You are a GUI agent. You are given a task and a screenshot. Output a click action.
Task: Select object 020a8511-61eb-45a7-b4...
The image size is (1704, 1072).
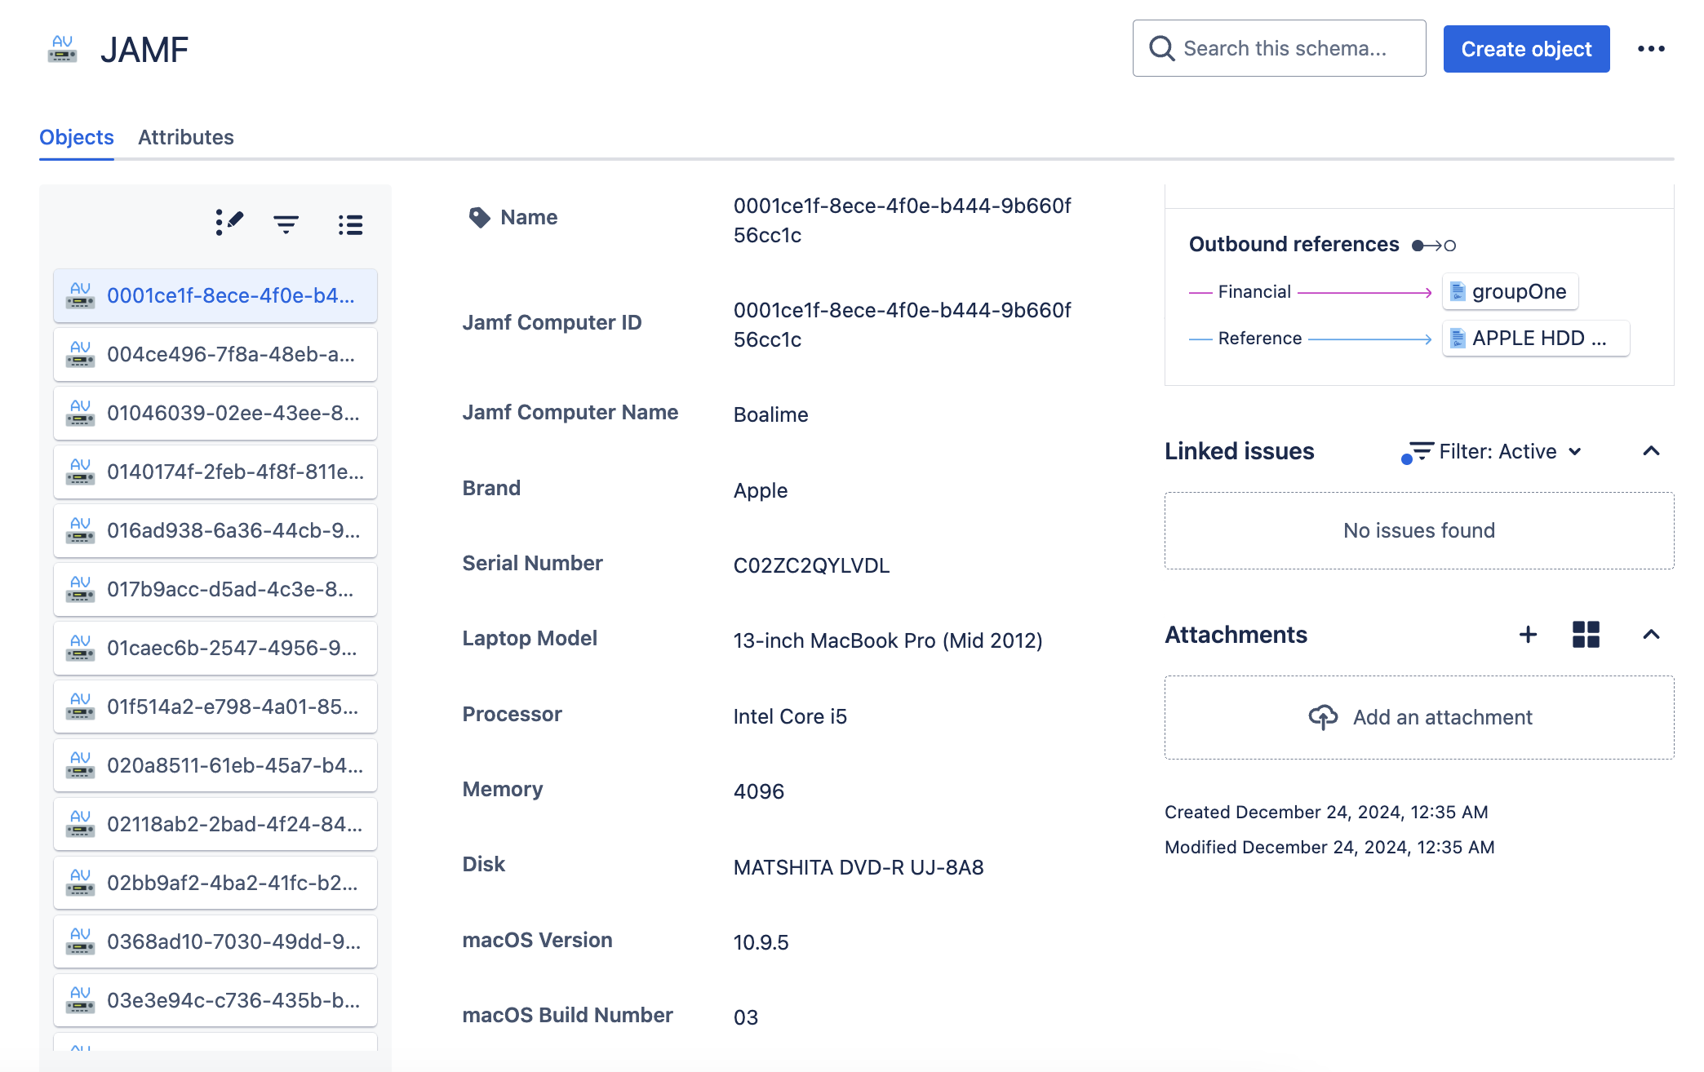coord(215,765)
